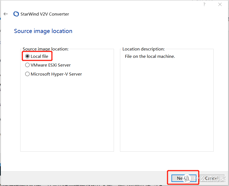This screenshot has width=229, height=186.
Task: Open help with the question mark button
Action: pyautogui.click(x=204, y=4)
